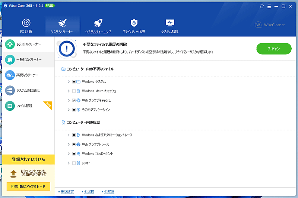
Task: Toggle the Windows コンポーネント checkbox
Action: click(74, 154)
